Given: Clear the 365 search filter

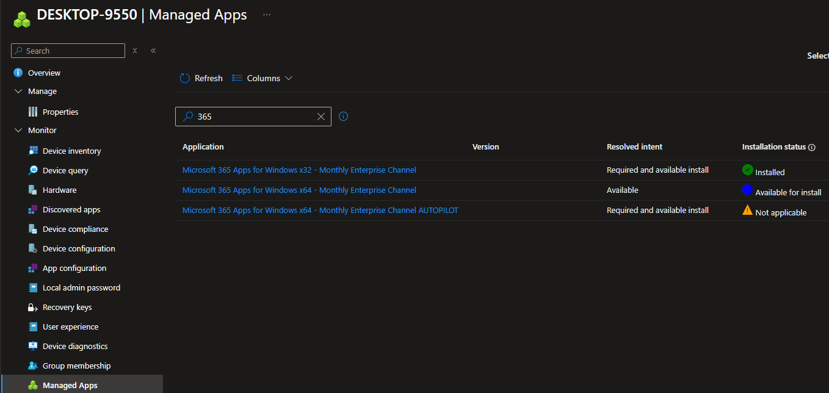Looking at the screenshot, I should point(321,117).
